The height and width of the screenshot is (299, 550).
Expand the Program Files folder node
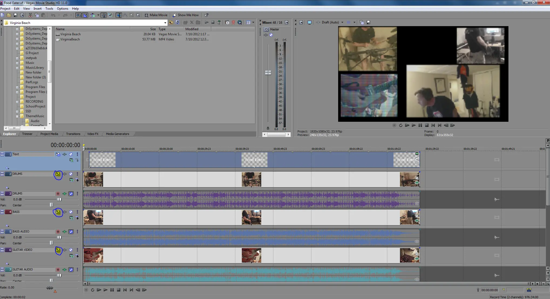click(x=17, y=87)
